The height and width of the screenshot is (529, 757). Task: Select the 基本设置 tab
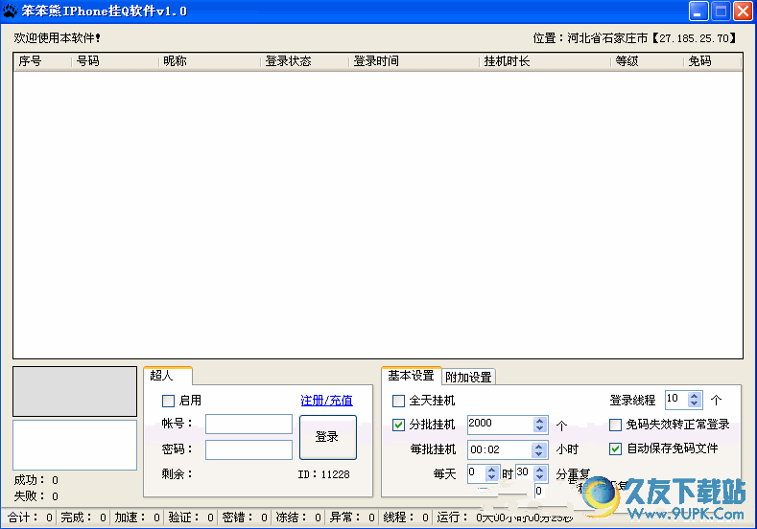point(412,376)
